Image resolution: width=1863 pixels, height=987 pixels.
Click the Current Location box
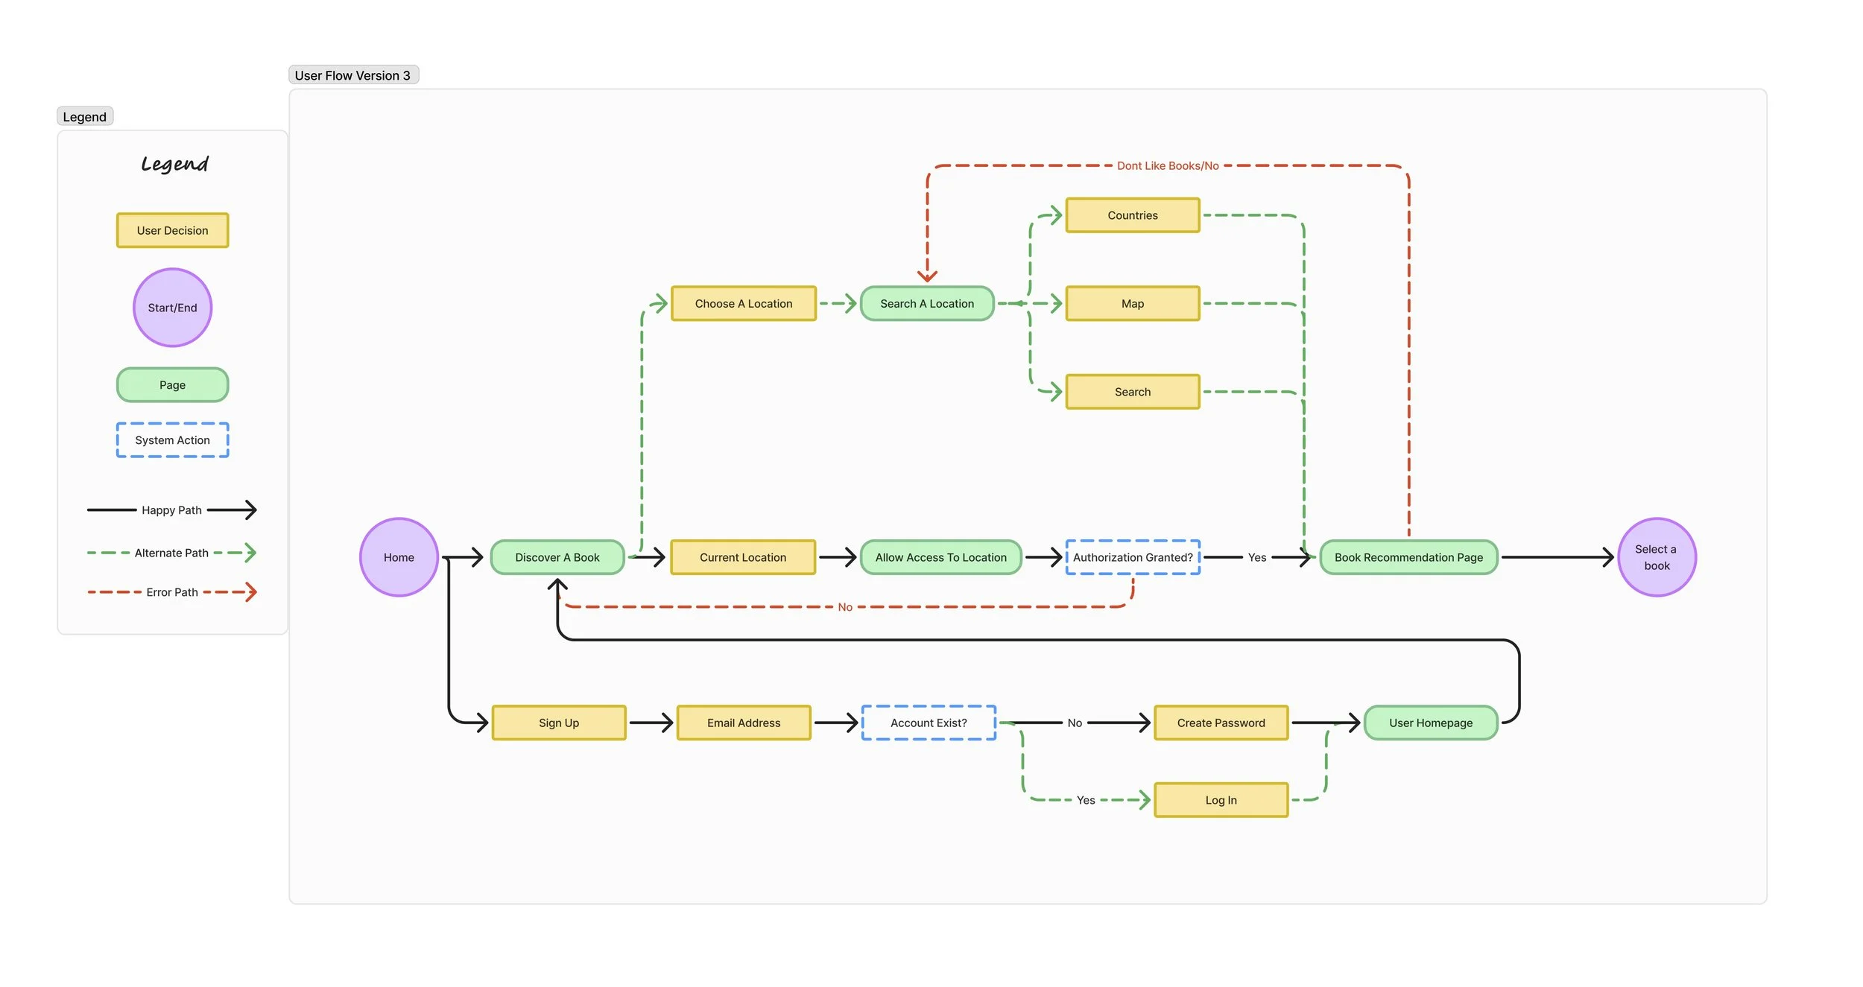click(742, 557)
